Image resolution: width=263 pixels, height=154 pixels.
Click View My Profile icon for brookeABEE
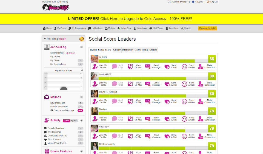point(95,84)
